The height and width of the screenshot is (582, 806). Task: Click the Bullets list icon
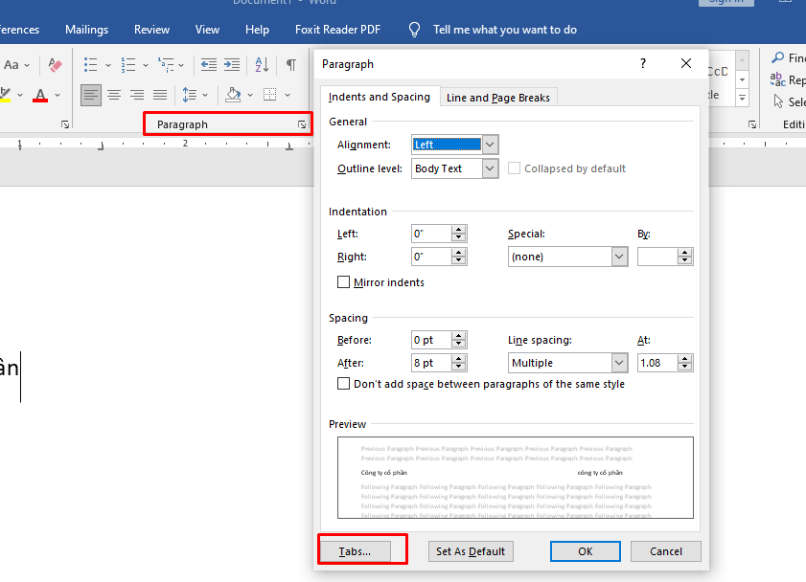(91, 65)
